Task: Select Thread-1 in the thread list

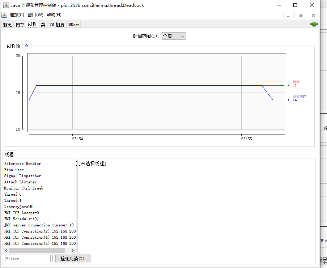Action: click(13, 200)
